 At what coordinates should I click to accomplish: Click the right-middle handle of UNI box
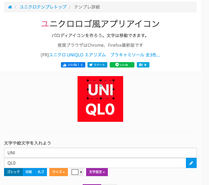coord(113,89)
